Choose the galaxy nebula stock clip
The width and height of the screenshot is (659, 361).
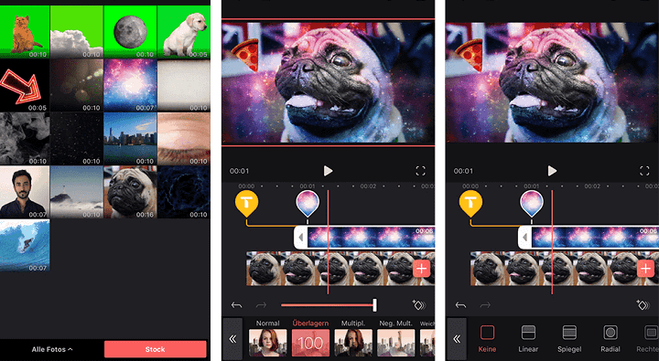(130, 86)
